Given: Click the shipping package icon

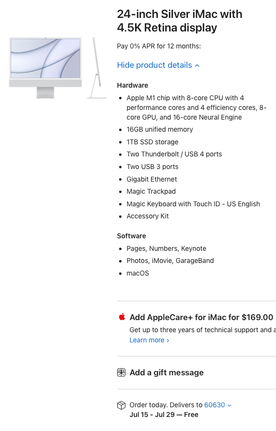Looking at the screenshot, I should [x=121, y=405].
